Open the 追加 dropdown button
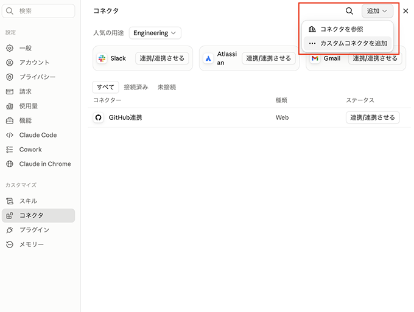 tap(377, 11)
